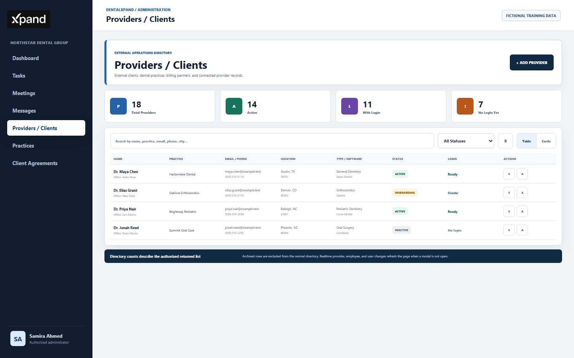Screen dimensions: 574x358
Task: Click the With Login L icon
Action: coord(350,106)
